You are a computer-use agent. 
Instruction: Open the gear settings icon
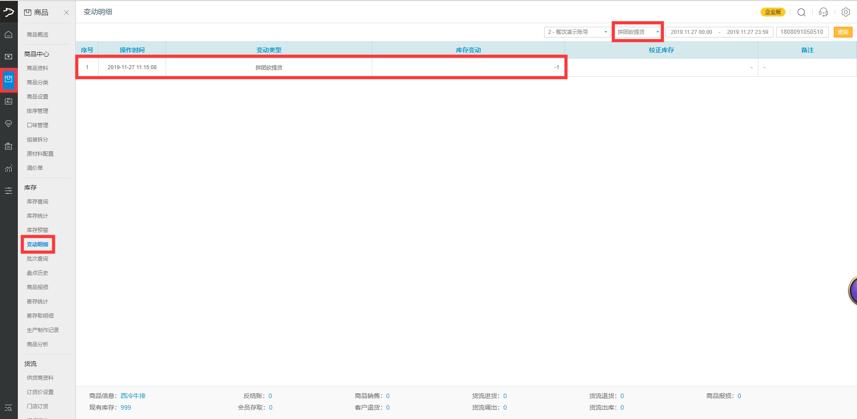point(845,12)
